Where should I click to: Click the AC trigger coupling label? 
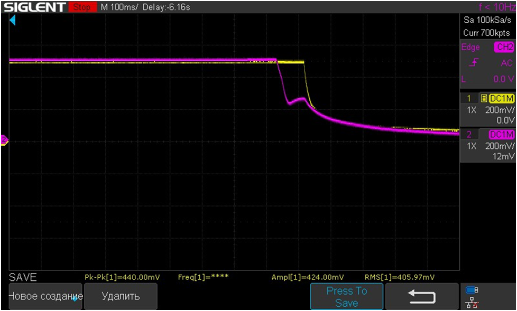tap(507, 63)
